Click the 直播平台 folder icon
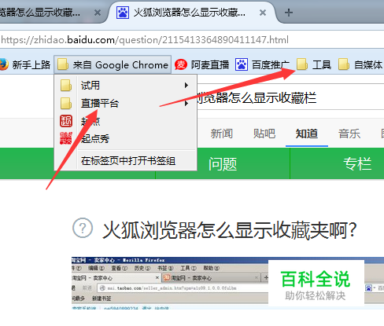The width and height of the screenshot is (384, 326). tap(66, 103)
